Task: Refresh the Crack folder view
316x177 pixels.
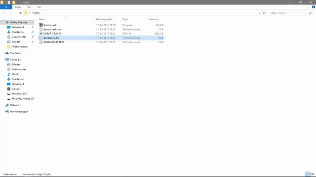Action: coord(264,13)
